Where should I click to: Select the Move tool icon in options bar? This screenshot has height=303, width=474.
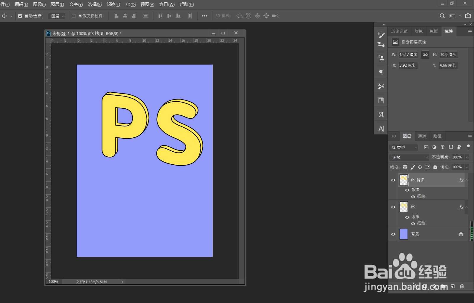click(x=4, y=16)
